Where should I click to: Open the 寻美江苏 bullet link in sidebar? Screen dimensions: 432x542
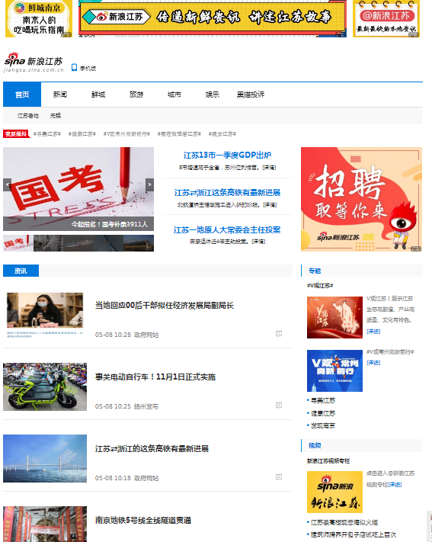coord(323,400)
